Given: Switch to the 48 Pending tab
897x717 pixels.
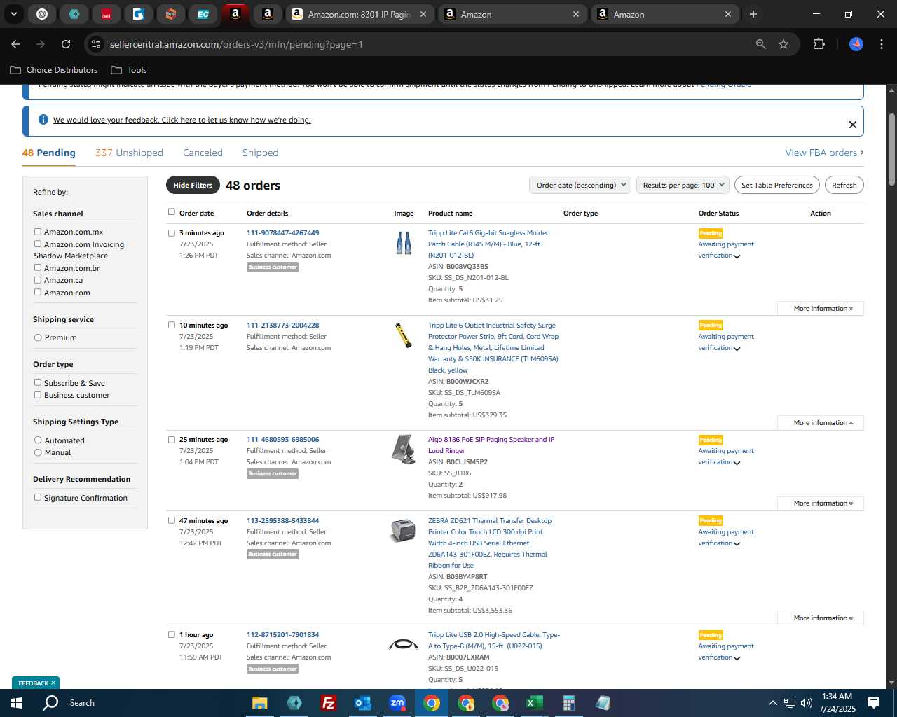Looking at the screenshot, I should 48,153.
